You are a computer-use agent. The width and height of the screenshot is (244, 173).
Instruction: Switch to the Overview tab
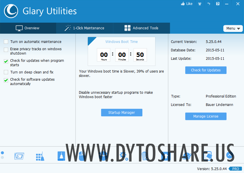tap(28, 28)
